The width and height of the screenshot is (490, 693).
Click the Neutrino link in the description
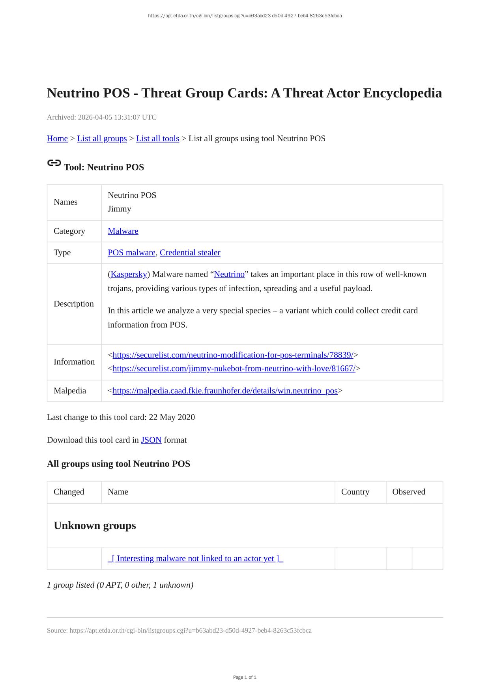coord(229,274)
